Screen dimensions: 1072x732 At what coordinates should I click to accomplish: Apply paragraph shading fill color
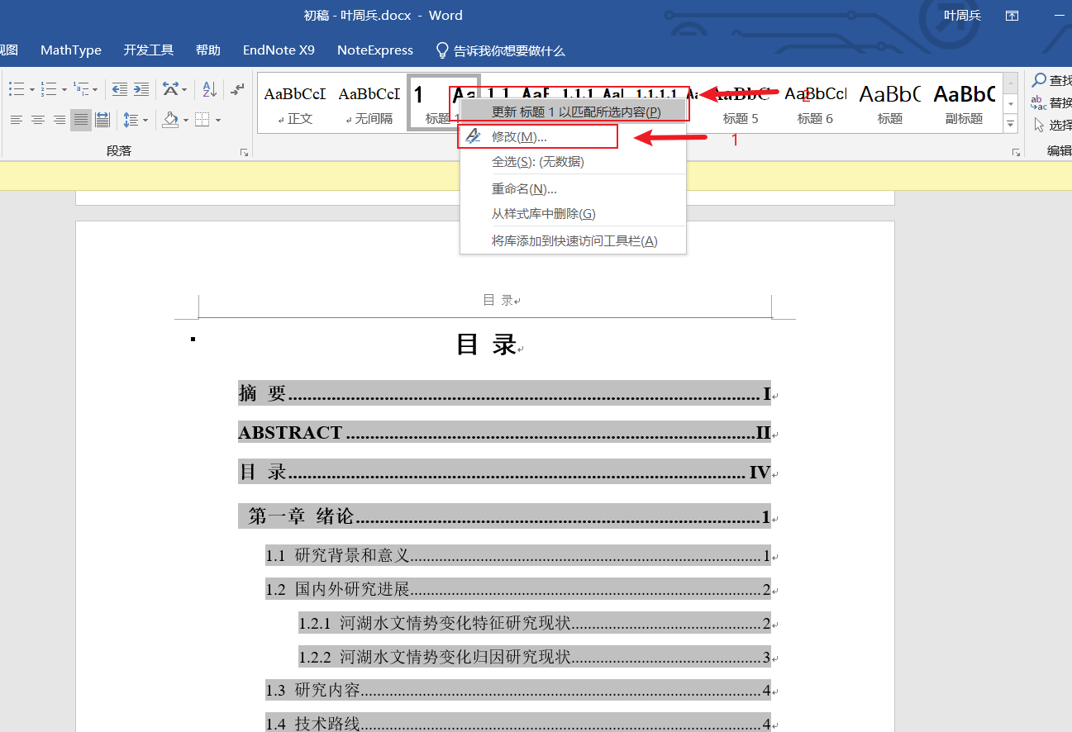[170, 121]
